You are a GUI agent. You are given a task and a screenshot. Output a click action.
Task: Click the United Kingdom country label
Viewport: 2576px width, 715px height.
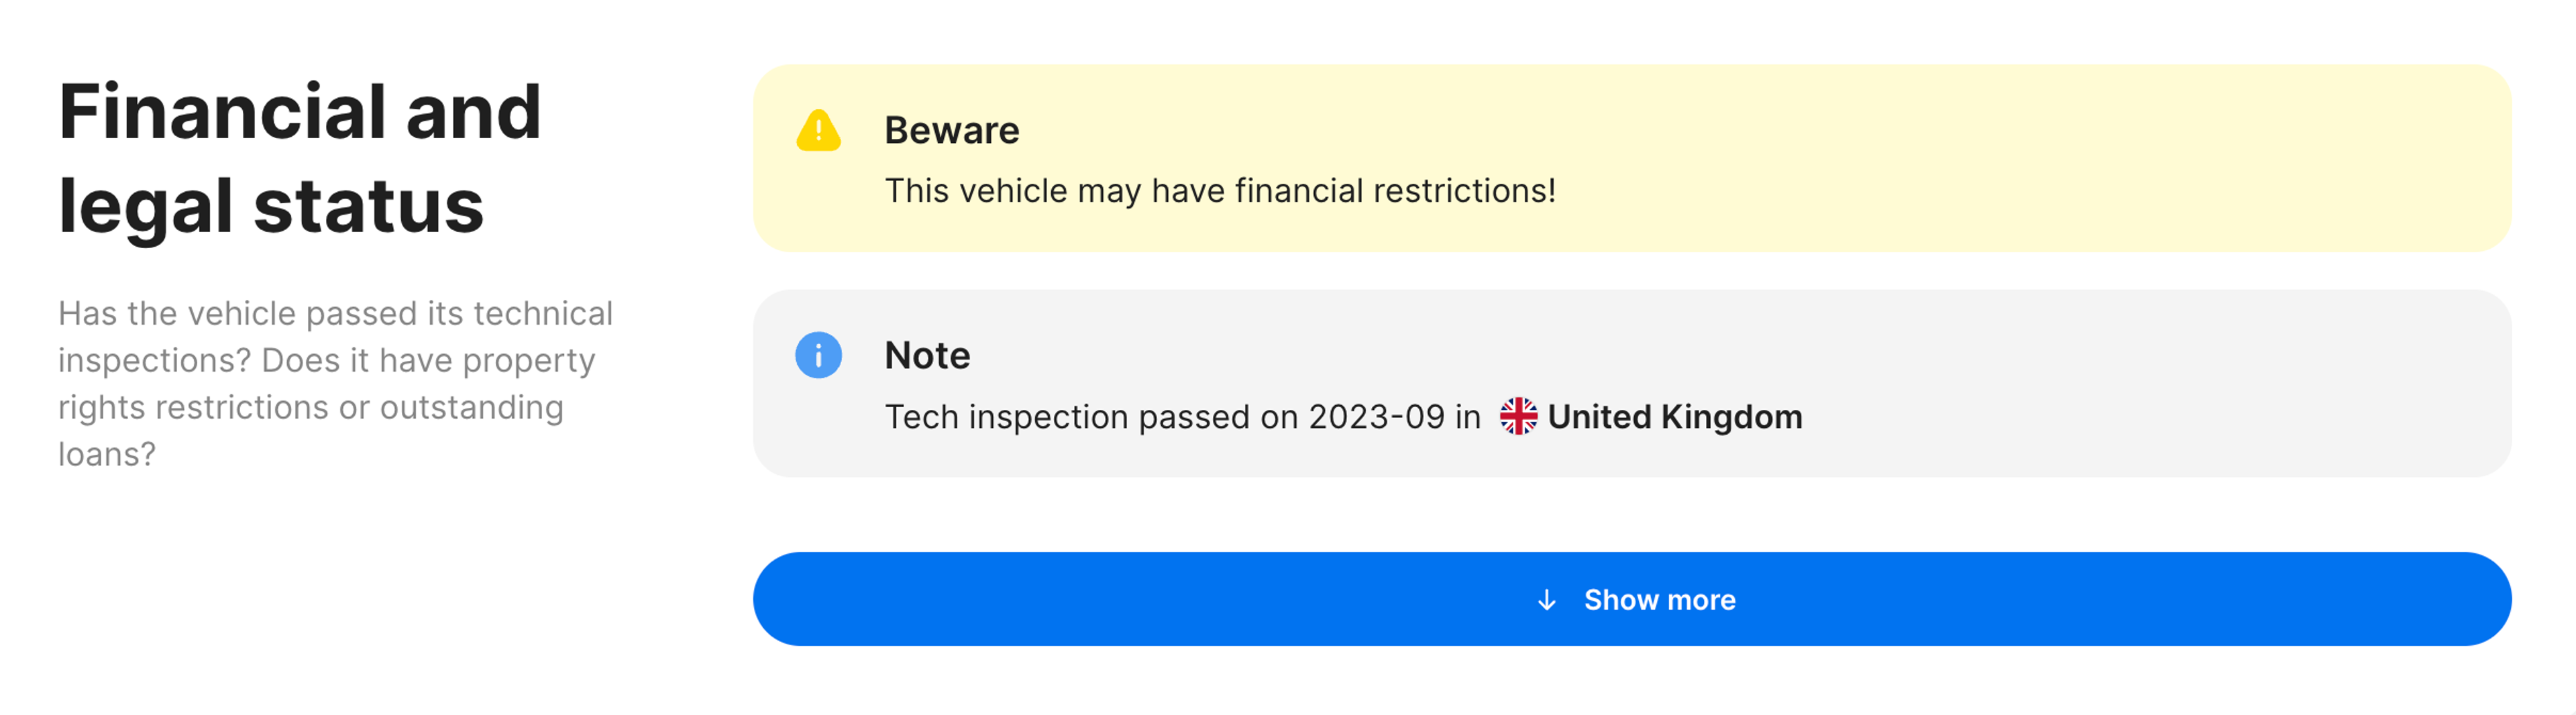tap(1675, 416)
